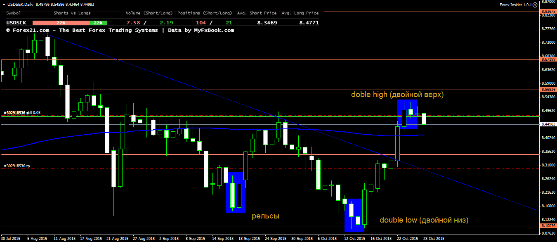This screenshot has height=242, width=557.
Task: Click the Forex21.com credit line
Action: point(120,30)
